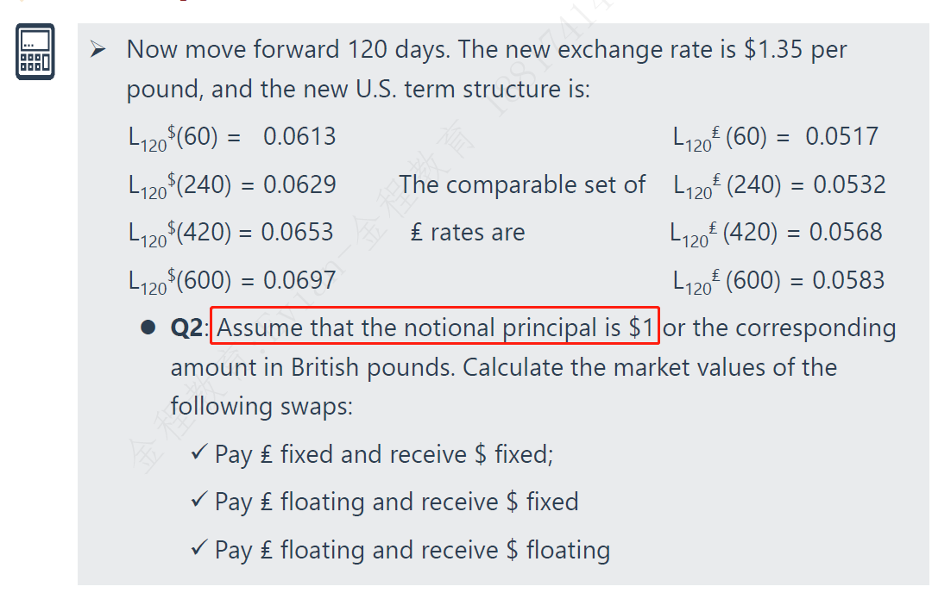
Task: Click the checkmark beside "Pay £ fixed and receive $ fixed"
Action: pyautogui.click(x=199, y=452)
